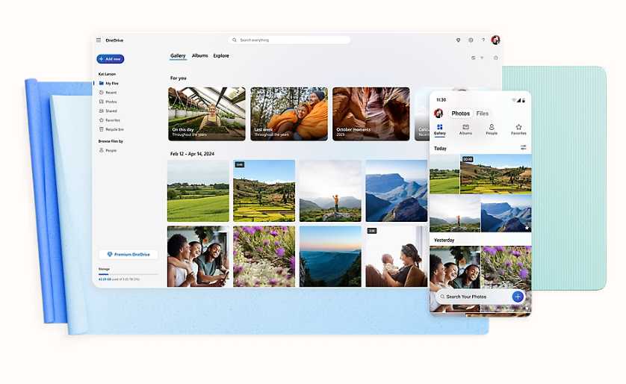This screenshot has width=626, height=384.
Task: Click the Add new button
Action: point(111,59)
